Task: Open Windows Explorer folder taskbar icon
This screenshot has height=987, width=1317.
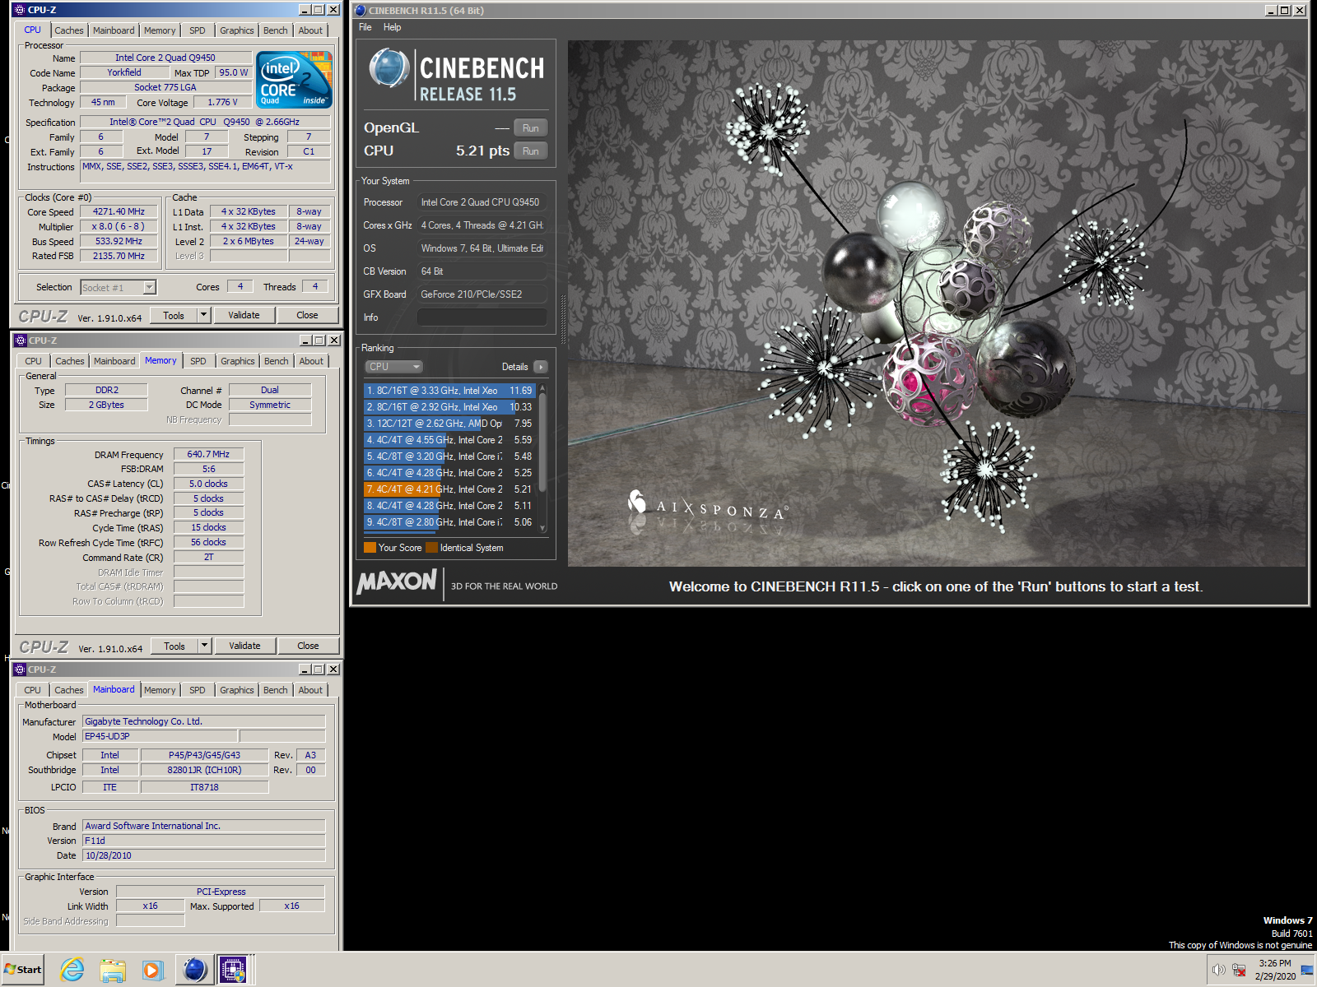Action: pos(113,970)
